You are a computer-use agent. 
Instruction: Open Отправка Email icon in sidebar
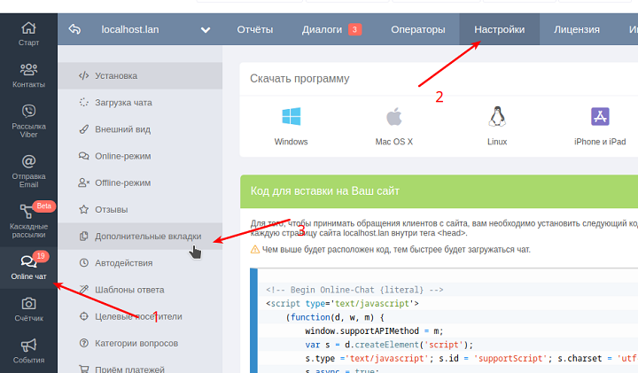[x=28, y=161]
